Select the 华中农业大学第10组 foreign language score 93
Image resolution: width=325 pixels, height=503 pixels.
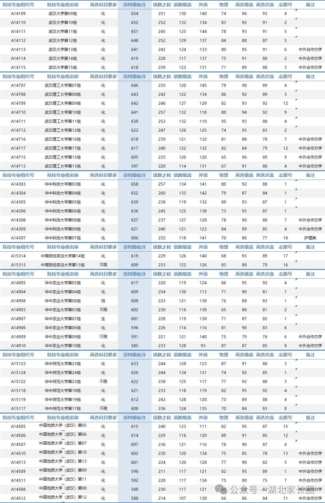tap(203, 346)
